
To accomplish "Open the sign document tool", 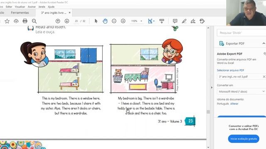I will [193, 21].
